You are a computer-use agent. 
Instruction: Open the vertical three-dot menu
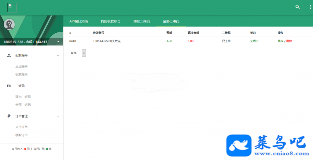pyautogui.click(x=311, y=7)
